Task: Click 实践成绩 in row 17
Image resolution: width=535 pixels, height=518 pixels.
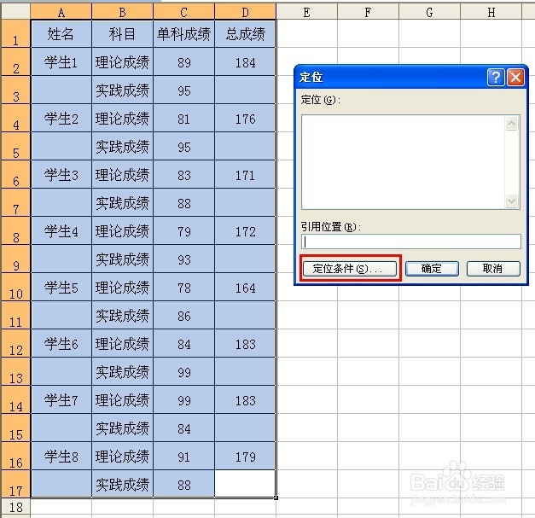Action: tap(123, 484)
